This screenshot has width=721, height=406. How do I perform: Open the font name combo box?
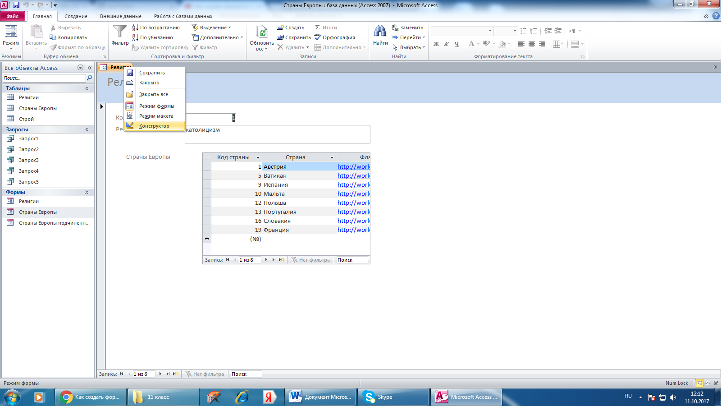(x=462, y=31)
